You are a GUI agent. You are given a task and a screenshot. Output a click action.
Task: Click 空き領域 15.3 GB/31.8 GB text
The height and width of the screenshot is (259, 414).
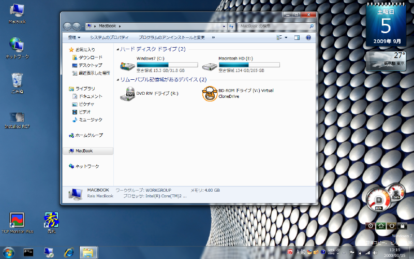coord(161,70)
